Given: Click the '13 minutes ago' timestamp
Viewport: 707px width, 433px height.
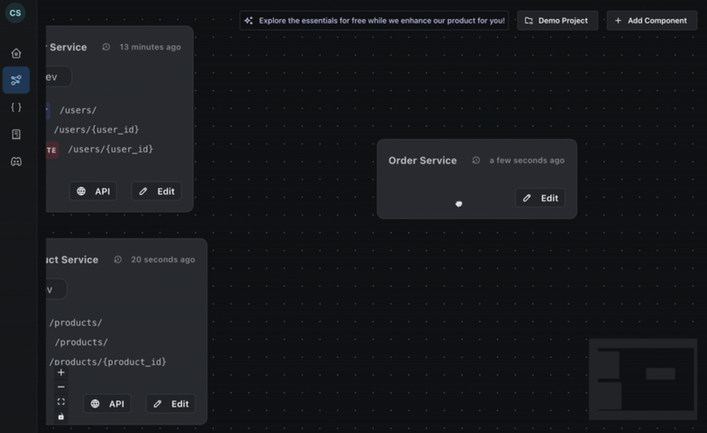Looking at the screenshot, I should coord(150,47).
